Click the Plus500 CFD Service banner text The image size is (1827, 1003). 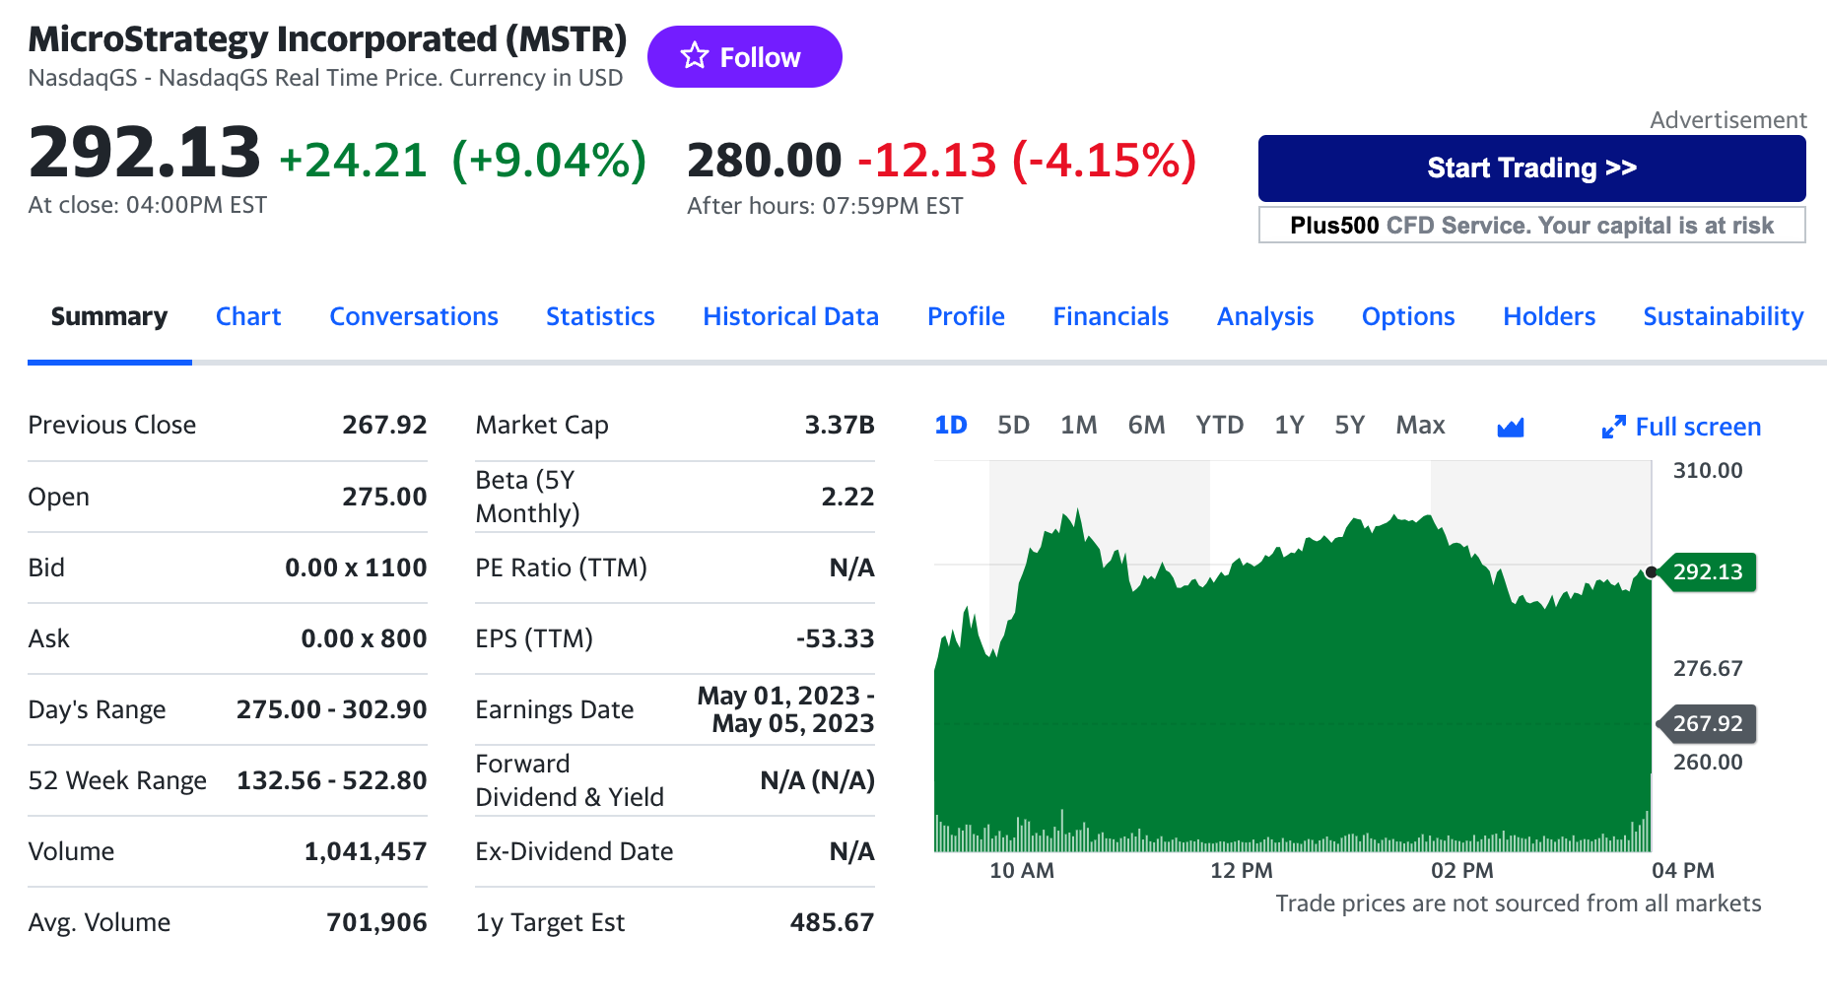tap(1531, 226)
